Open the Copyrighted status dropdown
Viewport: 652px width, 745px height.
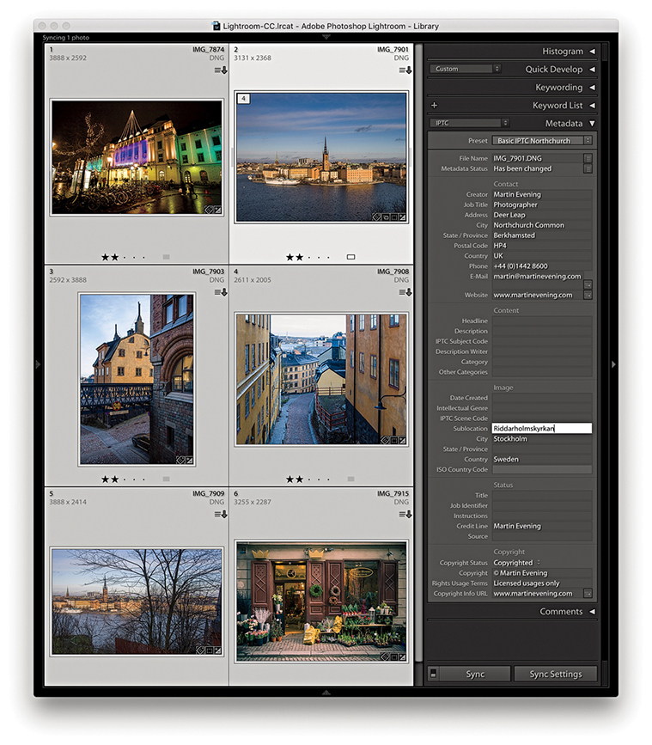[517, 563]
